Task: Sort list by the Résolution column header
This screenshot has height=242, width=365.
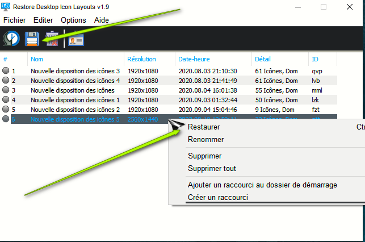Action: coord(142,59)
